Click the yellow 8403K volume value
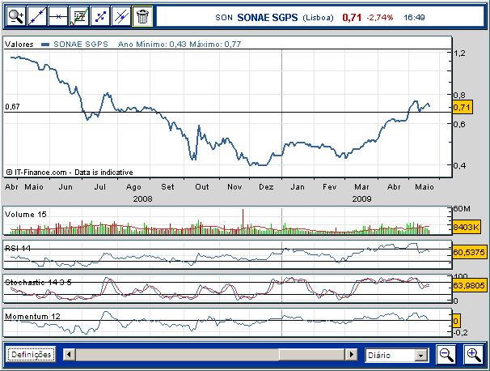The width and height of the screenshot is (490, 371). tap(466, 227)
